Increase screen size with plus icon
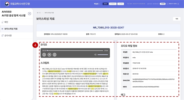184x100 pixels. (178, 4)
